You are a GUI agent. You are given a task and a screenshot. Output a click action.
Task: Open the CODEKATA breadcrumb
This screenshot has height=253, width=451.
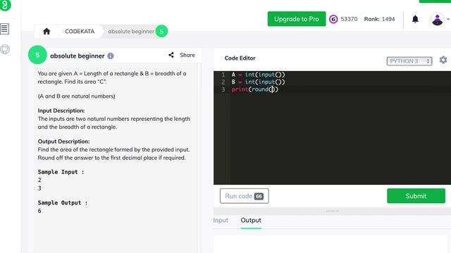80,31
